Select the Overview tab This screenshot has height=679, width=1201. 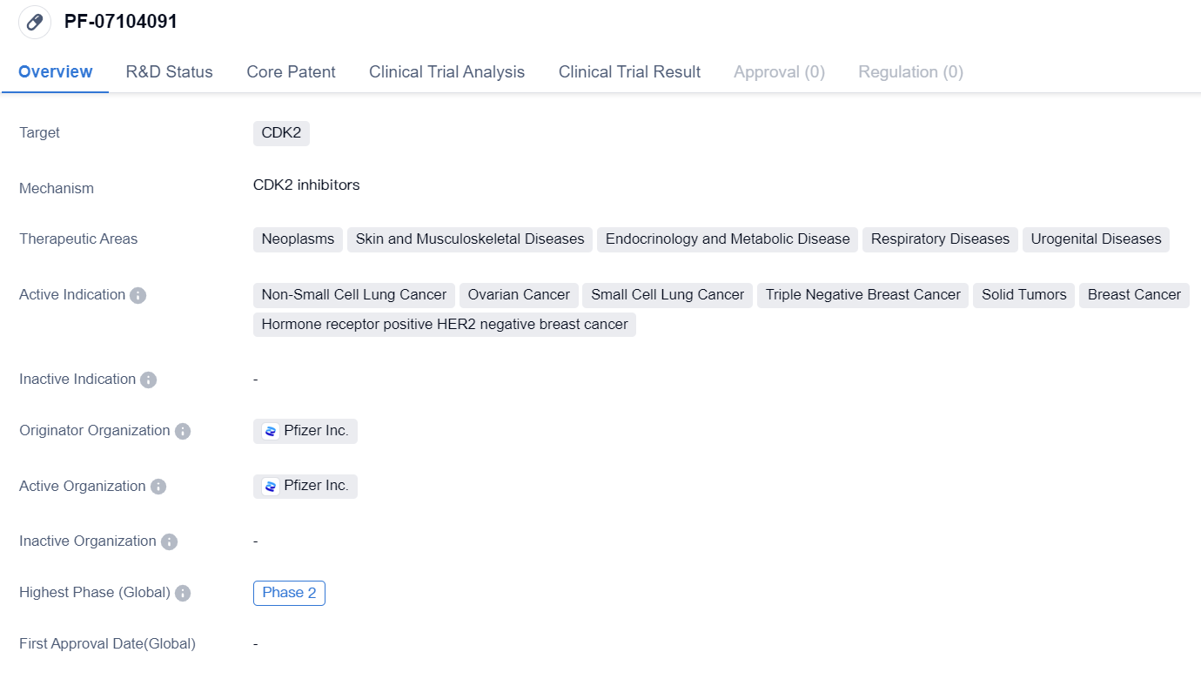(55, 72)
